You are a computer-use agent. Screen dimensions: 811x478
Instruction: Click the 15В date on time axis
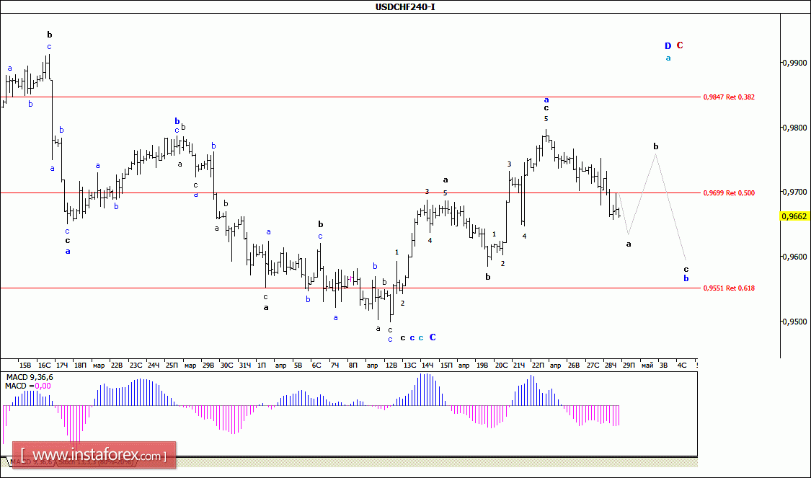pos(25,366)
